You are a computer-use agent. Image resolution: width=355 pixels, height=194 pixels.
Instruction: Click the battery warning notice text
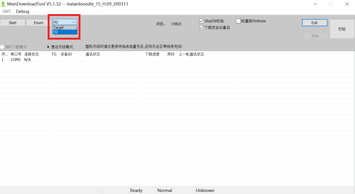[x=134, y=46]
